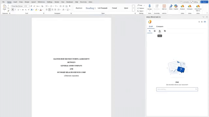209x117 pixels.
Task: Increase font size with grow font icon
Action: pyautogui.click(x=31, y=6)
